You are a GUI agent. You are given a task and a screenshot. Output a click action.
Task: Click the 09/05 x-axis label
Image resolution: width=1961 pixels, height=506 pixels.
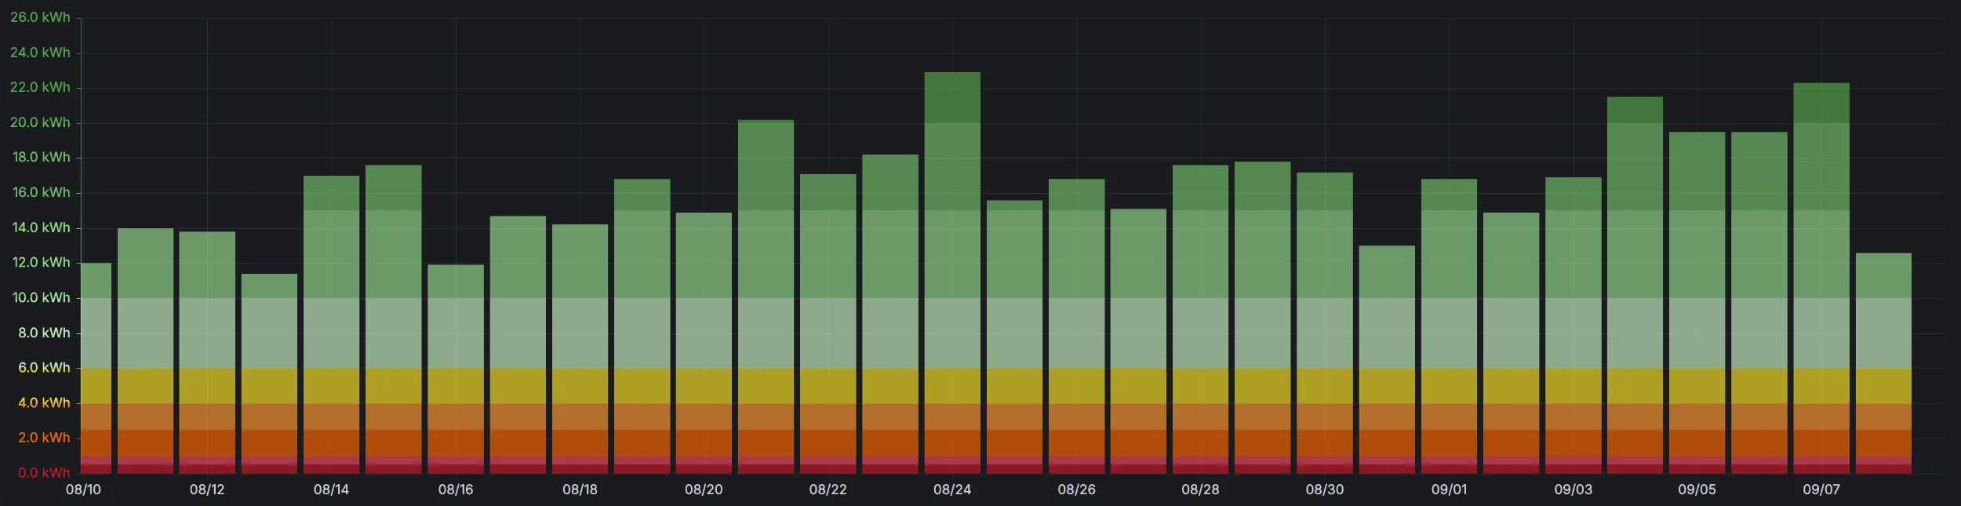tap(1697, 490)
